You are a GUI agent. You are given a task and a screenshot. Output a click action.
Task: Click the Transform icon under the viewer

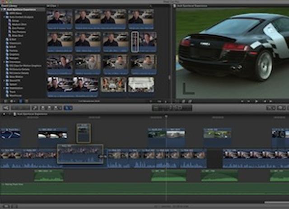pyautogui.click(x=178, y=101)
